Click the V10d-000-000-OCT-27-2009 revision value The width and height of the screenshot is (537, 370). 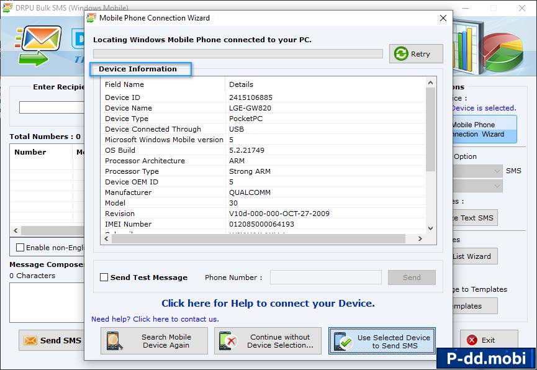tap(279, 214)
